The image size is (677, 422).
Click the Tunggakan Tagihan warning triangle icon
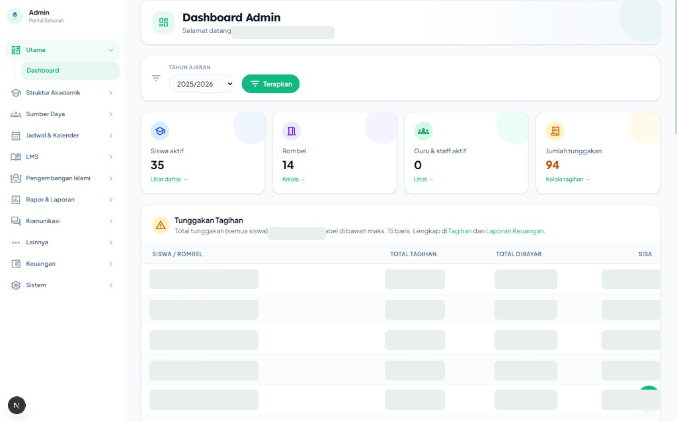161,225
